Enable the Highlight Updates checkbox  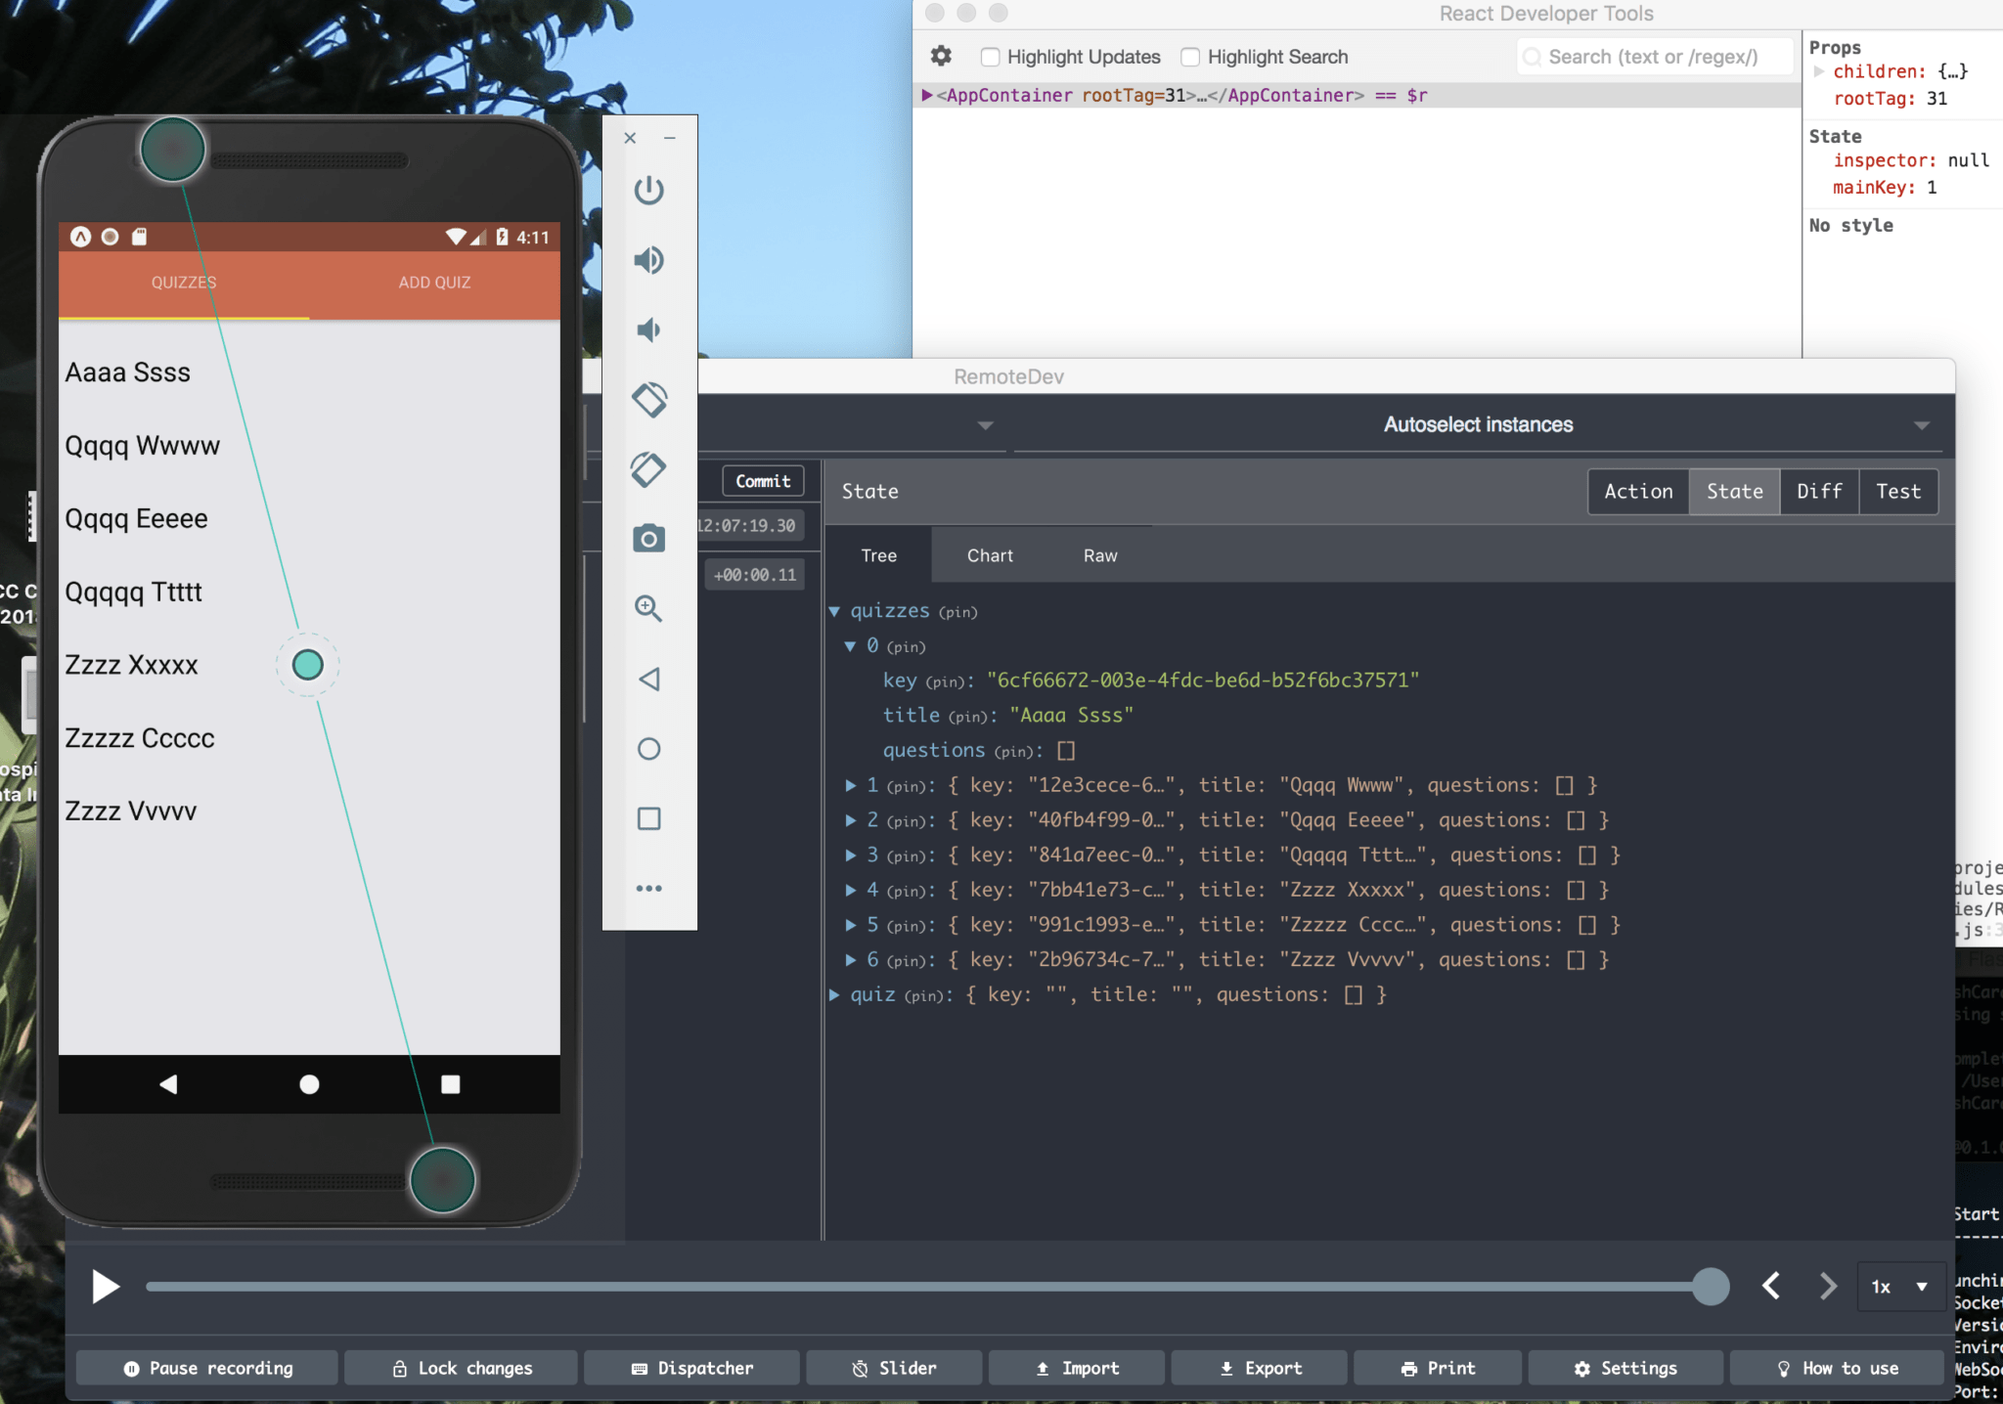990,57
